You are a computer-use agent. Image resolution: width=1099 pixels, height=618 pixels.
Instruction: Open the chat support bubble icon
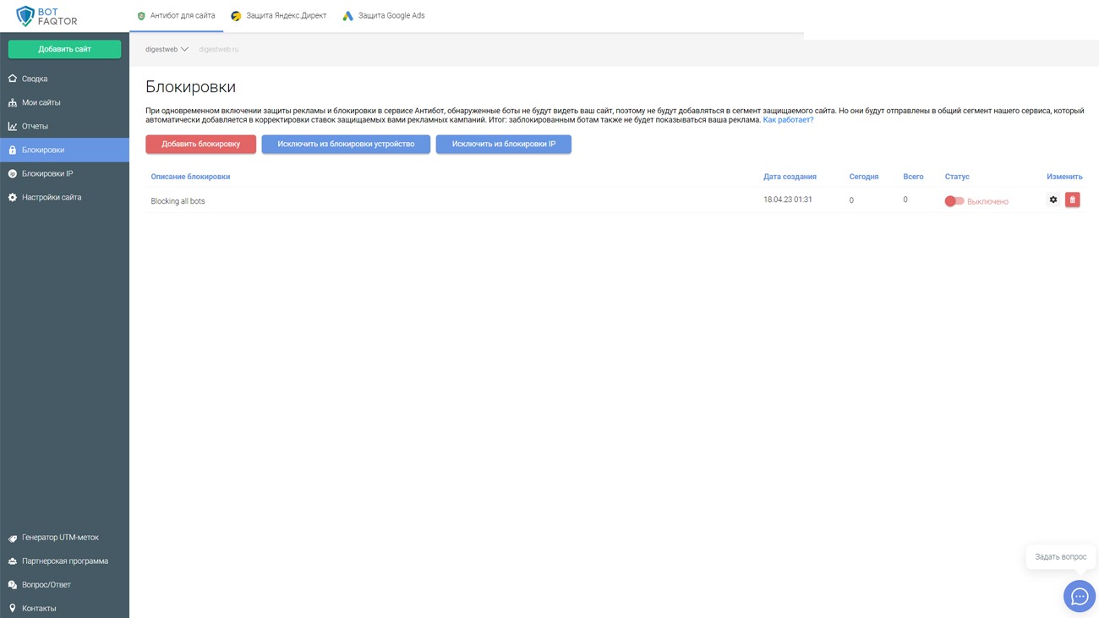(1079, 596)
